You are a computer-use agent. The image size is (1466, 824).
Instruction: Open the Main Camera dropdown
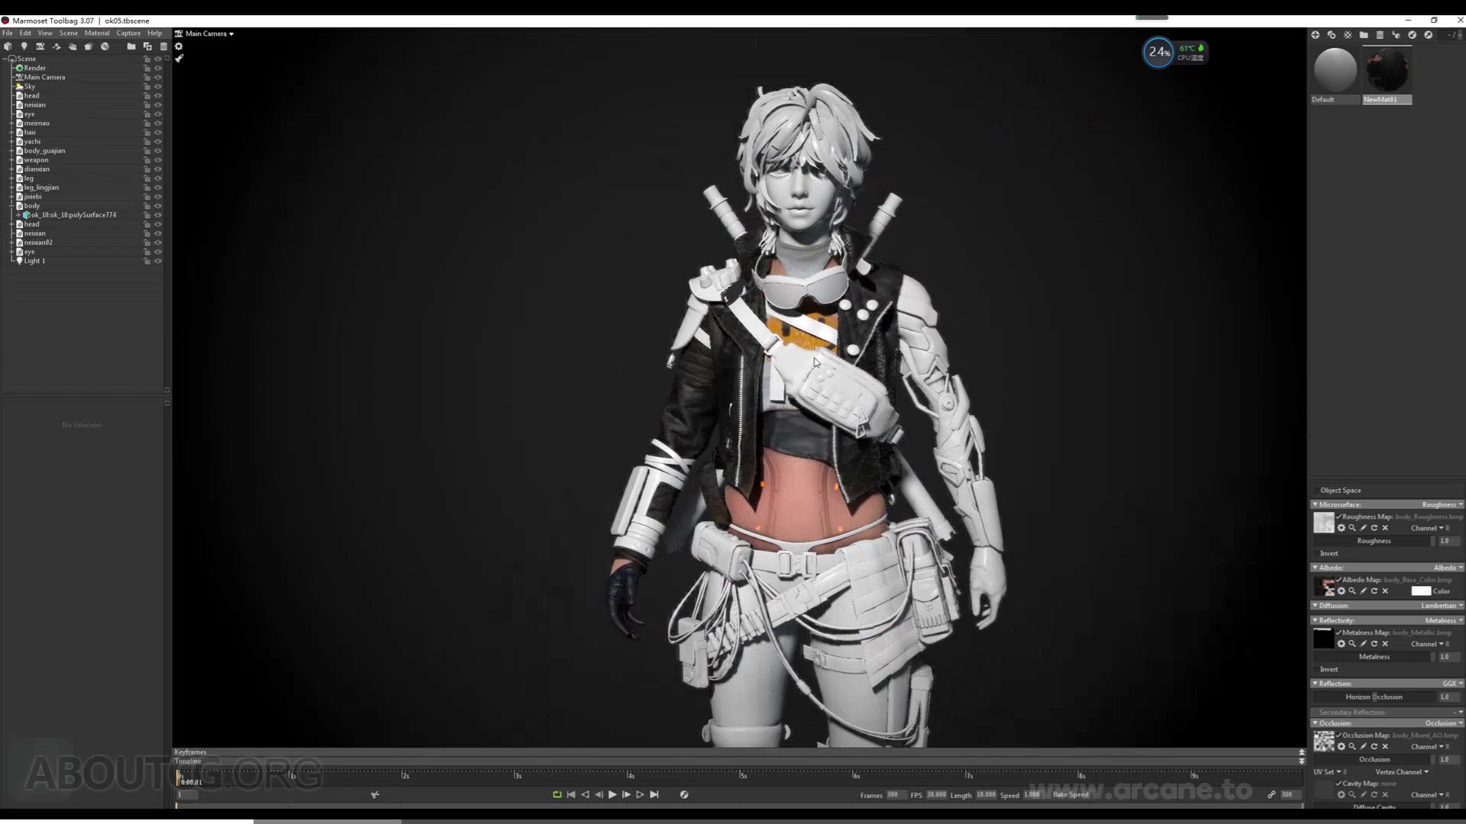tap(205, 34)
